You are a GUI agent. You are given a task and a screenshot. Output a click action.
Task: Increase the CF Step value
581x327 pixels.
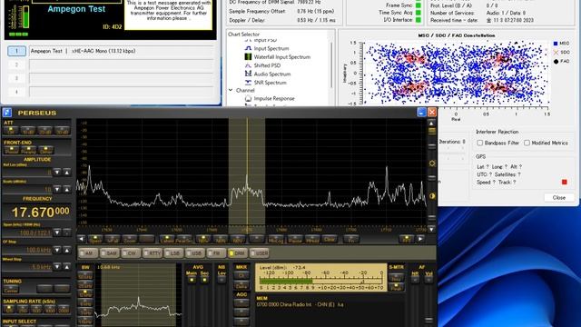tap(66, 251)
